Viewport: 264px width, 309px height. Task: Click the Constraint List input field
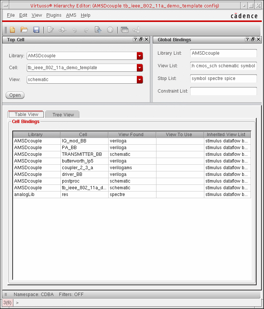[x=223, y=91]
